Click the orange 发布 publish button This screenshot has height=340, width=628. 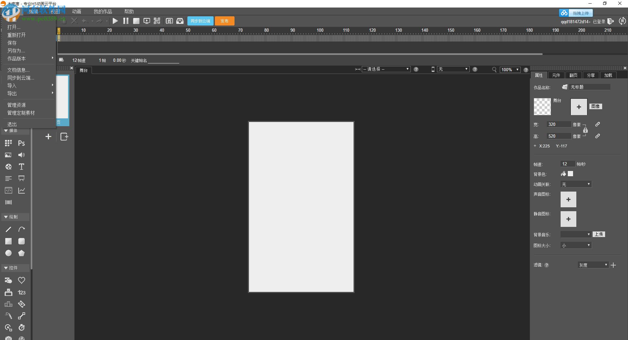[224, 21]
